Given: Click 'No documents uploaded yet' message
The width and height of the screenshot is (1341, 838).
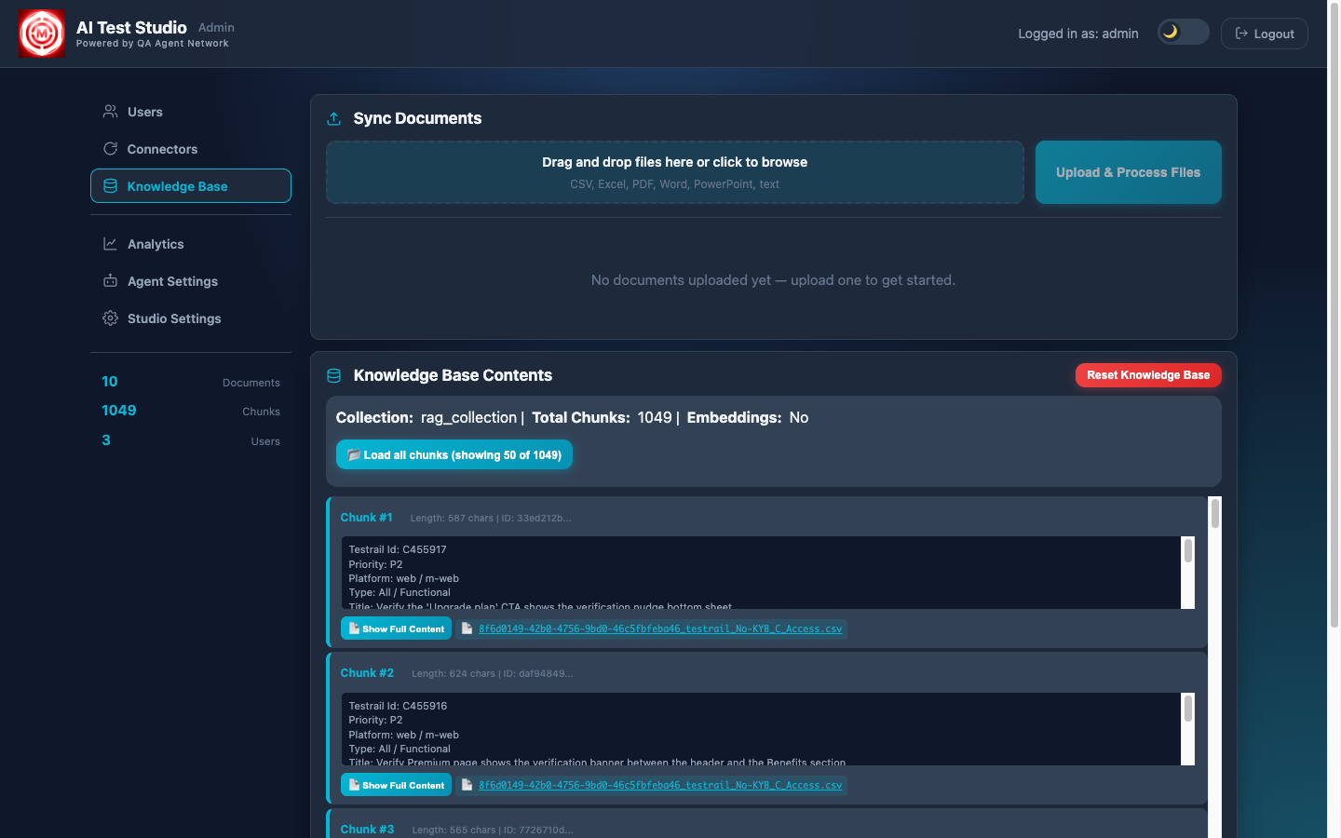Looking at the screenshot, I should coord(773,280).
